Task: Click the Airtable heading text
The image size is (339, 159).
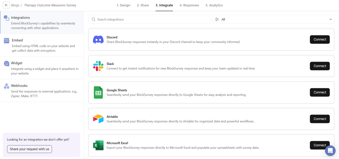Action: tap(112, 117)
